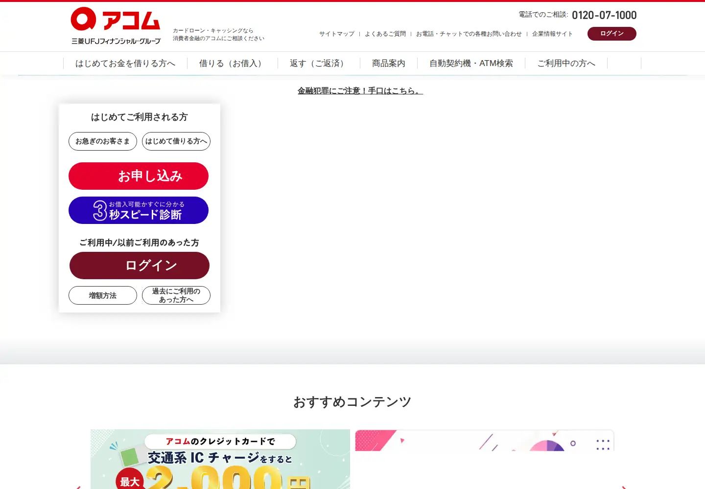705x489 pixels.
Task: Click the phone number 0120-07-1000
Action: 604,15
